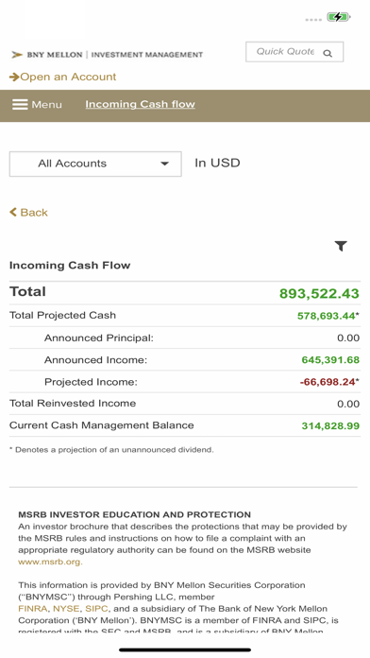The width and height of the screenshot is (370, 658).
Task: Open the NYSE link
Action: click(66, 609)
